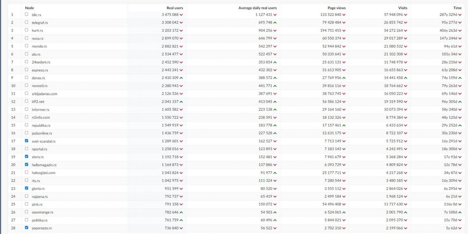This screenshot has height=234, width=468.
Task: Click green arrow beside 29y 252d
Action: point(460,125)
